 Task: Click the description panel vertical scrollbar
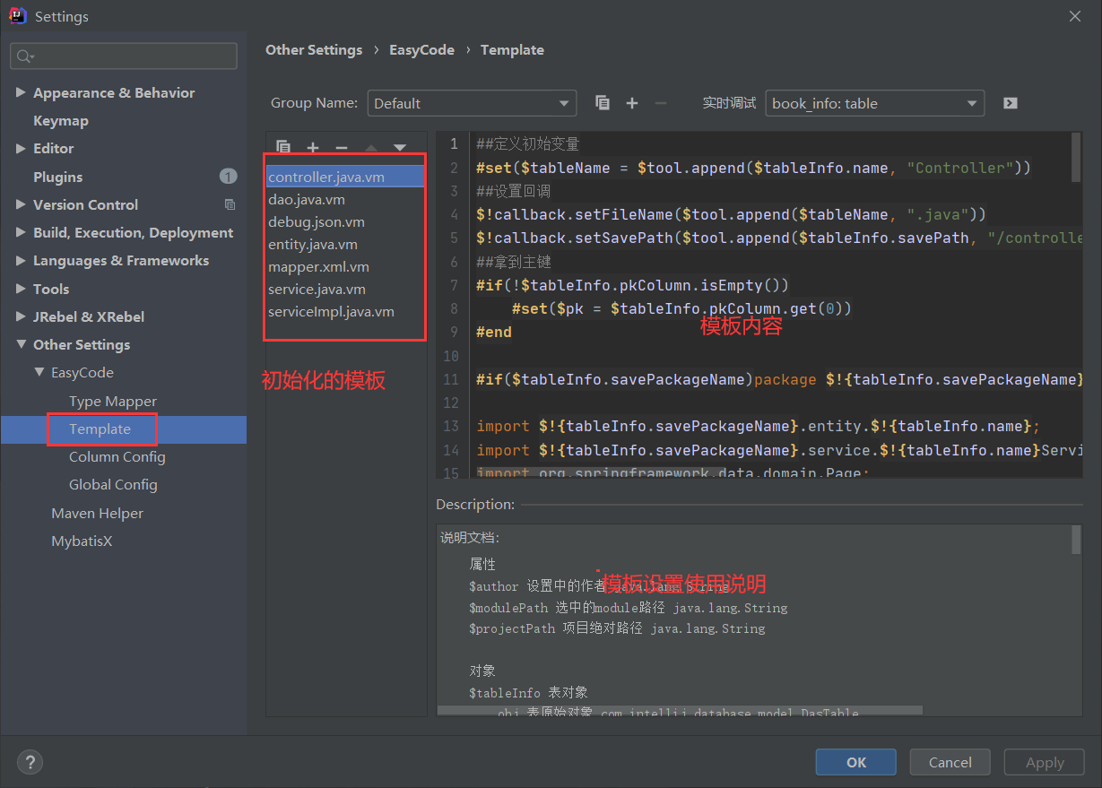[1076, 541]
